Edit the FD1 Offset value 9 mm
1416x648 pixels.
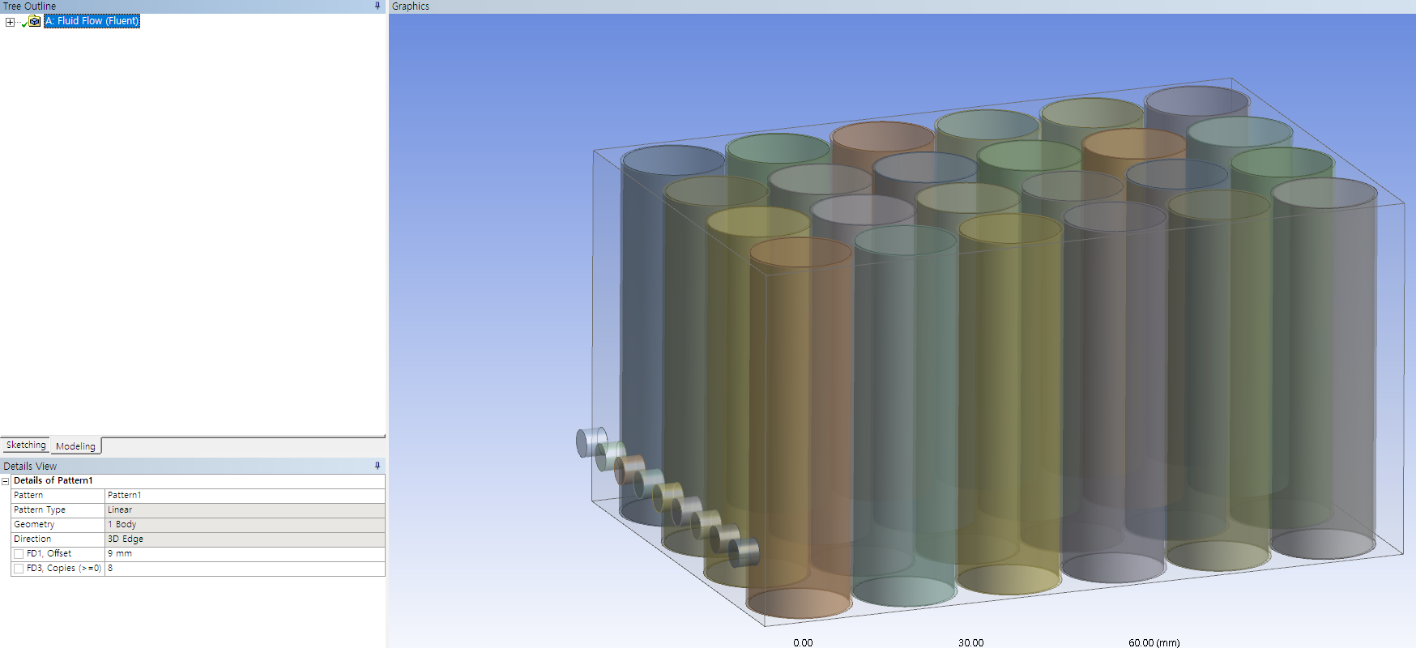pyautogui.click(x=245, y=554)
